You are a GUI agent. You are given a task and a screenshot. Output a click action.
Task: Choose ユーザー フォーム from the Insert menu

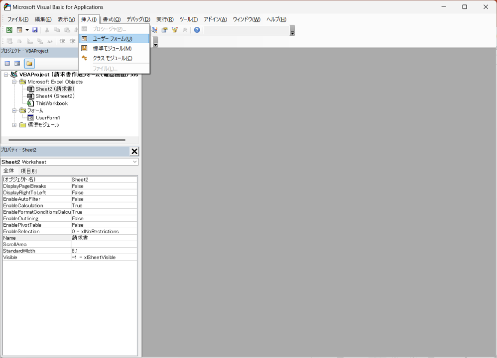click(113, 39)
